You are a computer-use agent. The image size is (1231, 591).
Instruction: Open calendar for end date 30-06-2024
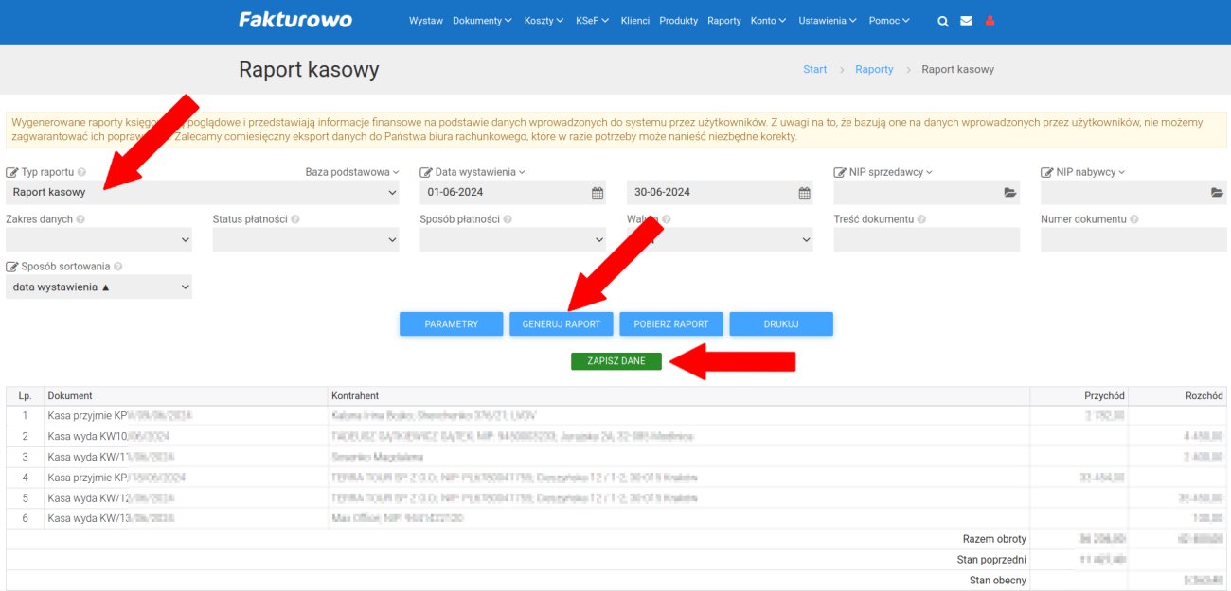(804, 193)
